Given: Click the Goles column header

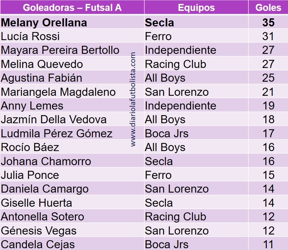Looking at the screenshot, I should [268, 8].
